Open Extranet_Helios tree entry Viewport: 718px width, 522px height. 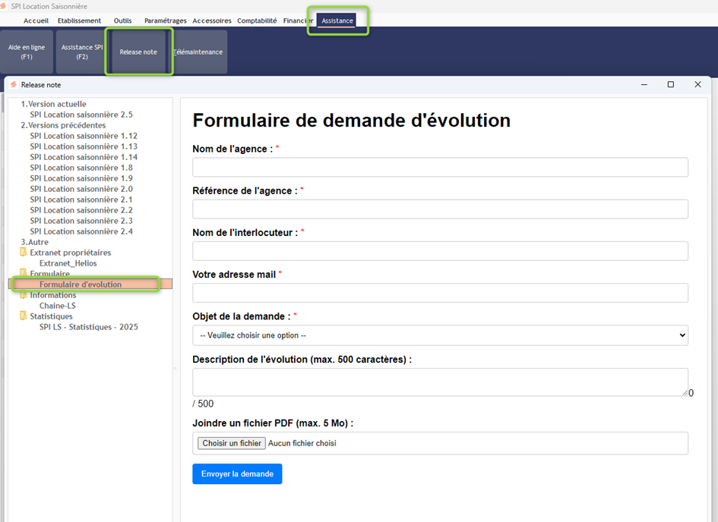point(68,263)
